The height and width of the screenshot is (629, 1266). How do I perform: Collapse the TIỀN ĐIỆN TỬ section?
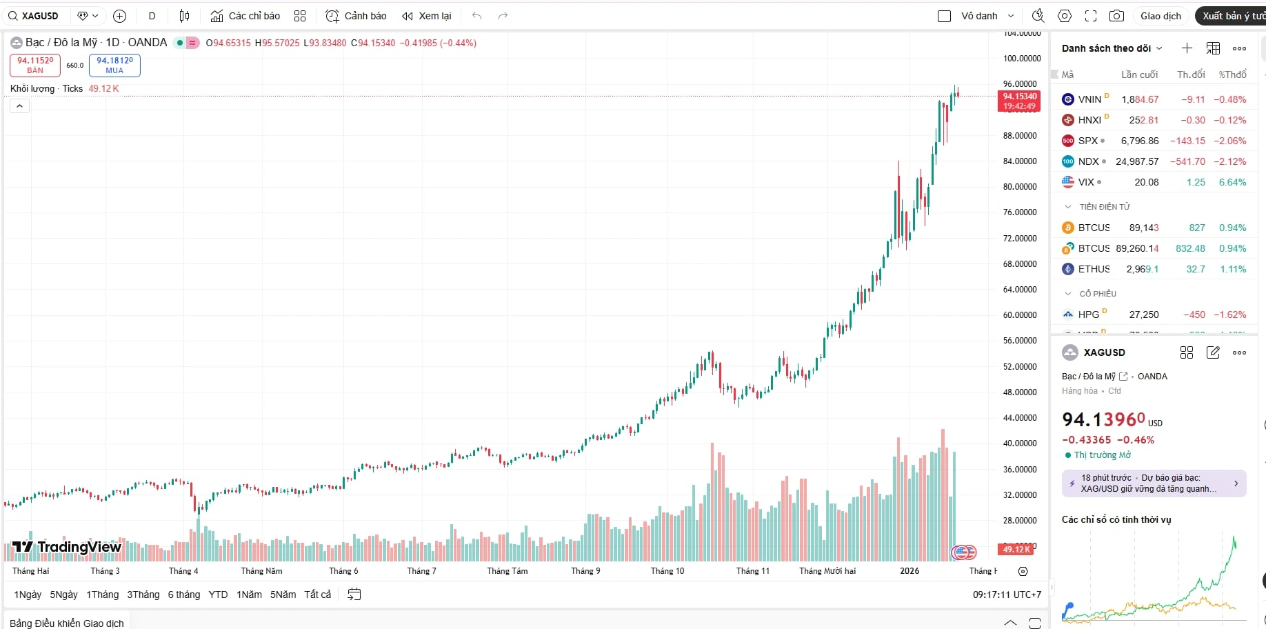pos(1068,206)
